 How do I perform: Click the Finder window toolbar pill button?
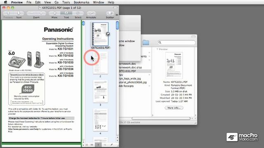point(193,37)
